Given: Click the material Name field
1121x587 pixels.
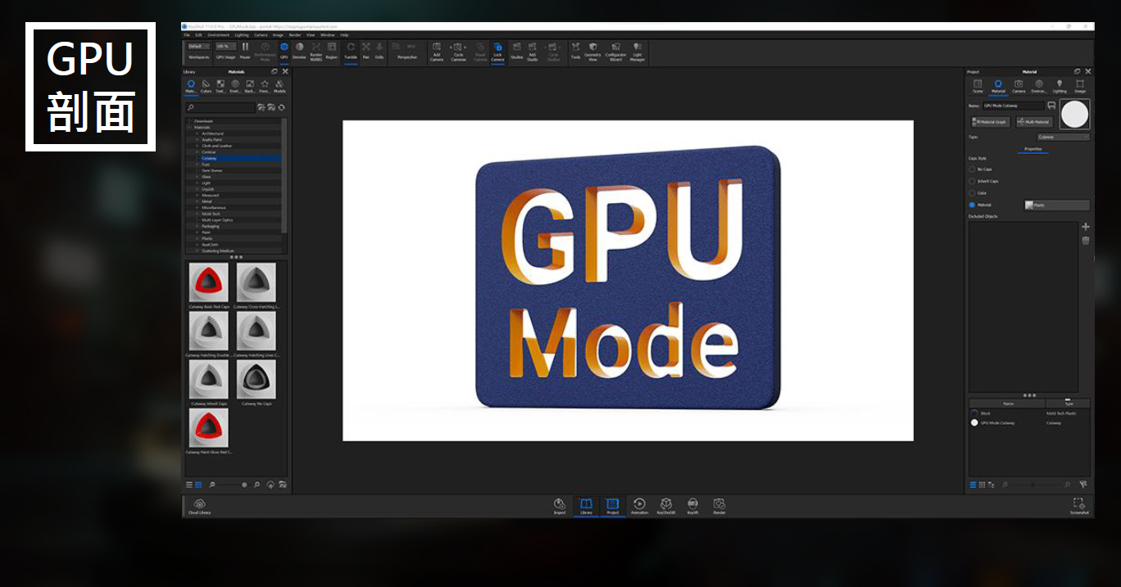Looking at the screenshot, I should pyautogui.click(x=1014, y=106).
